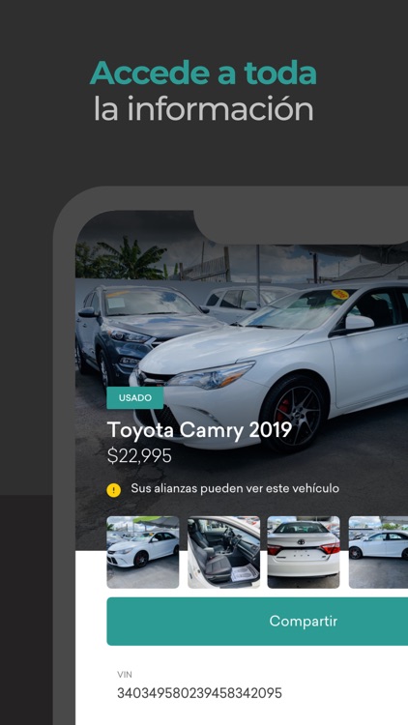This screenshot has height=725, width=408.
Task: Tap the Camry wheel with red brake caliper
Action: pos(292,414)
